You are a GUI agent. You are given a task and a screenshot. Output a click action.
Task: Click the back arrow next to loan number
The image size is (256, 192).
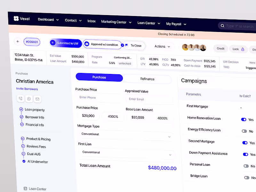click(18, 42)
